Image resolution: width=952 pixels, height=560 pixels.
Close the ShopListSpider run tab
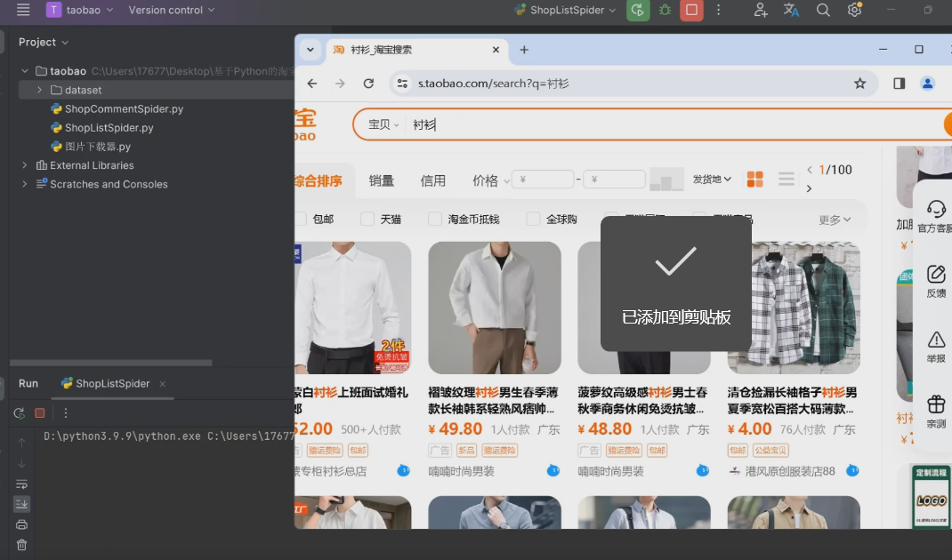point(162,383)
